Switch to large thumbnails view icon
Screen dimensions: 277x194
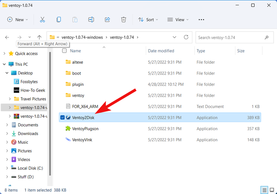click(x=272, y=190)
